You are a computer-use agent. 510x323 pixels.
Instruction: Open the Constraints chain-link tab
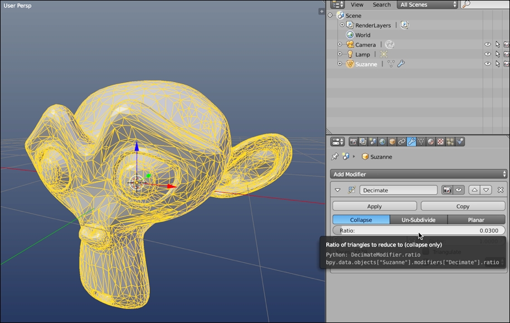(x=402, y=142)
